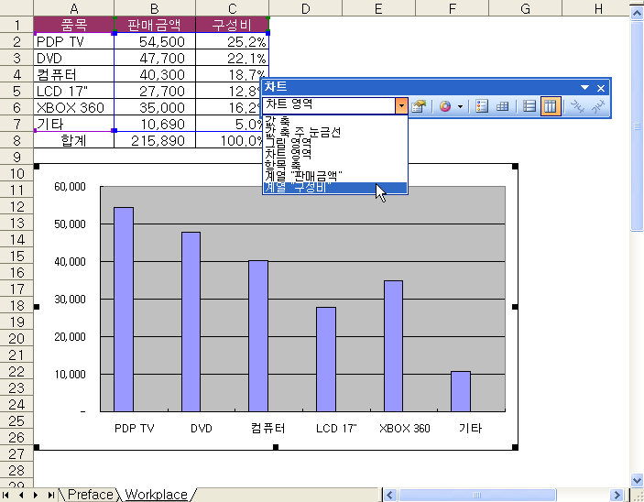Screen dimensions: 644x502
Task: Choose 항목 축 from the list
Action: point(334,165)
